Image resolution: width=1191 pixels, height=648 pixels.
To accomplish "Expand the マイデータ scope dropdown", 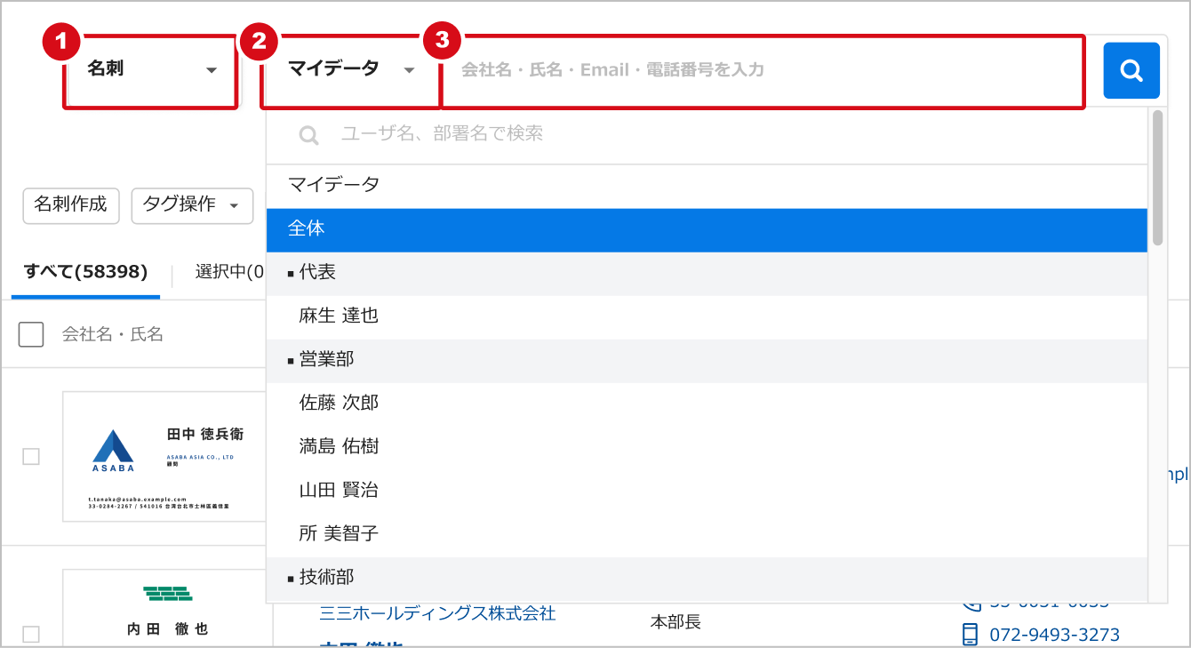I will point(351,70).
